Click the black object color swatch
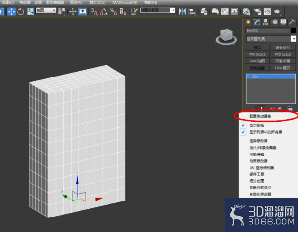 point(293,31)
